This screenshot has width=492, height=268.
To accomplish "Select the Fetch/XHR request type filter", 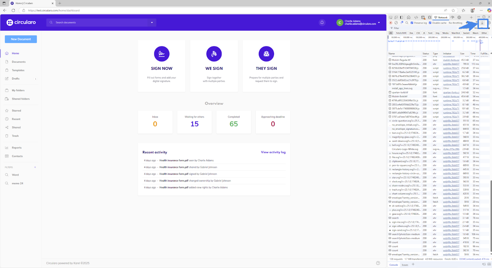I will pyautogui.click(x=401, y=33).
